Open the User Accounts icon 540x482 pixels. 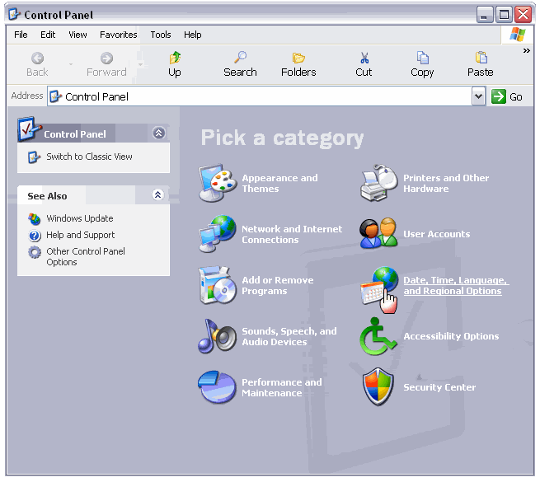tap(379, 234)
